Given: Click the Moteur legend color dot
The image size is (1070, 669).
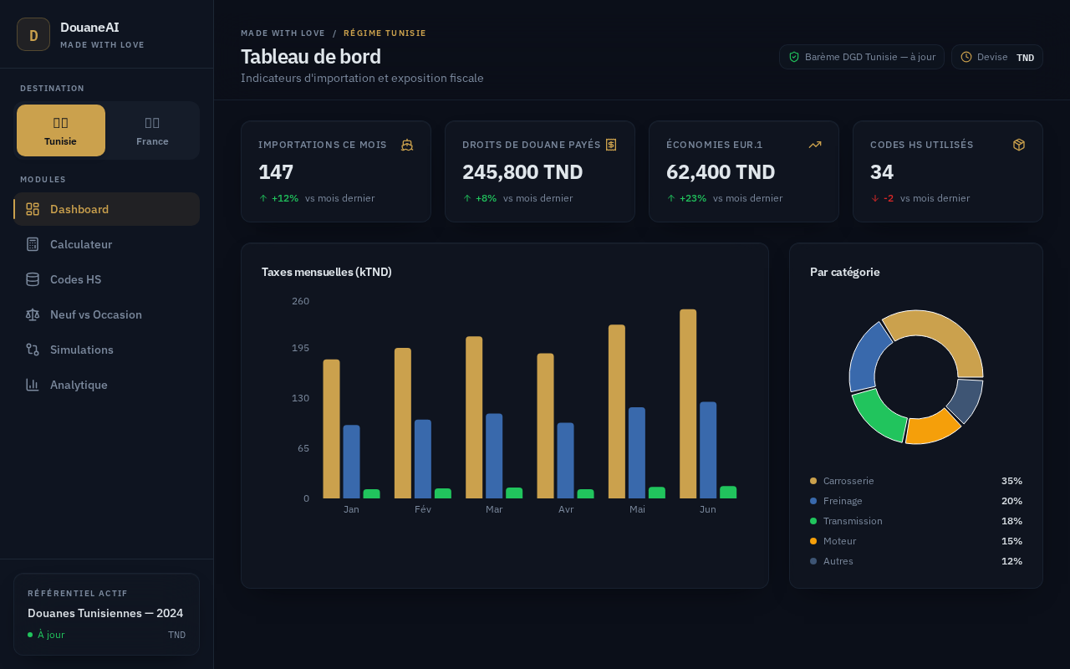Looking at the screenshot, I should click(x=813, y=541).
